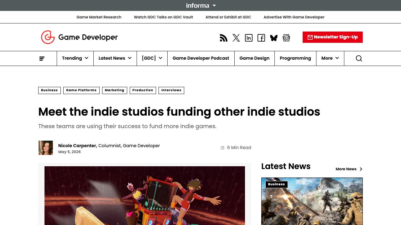This screenshot has height=225, width=401.
Task: Open the Game Design nav item
Action: (x=254, y=58)
